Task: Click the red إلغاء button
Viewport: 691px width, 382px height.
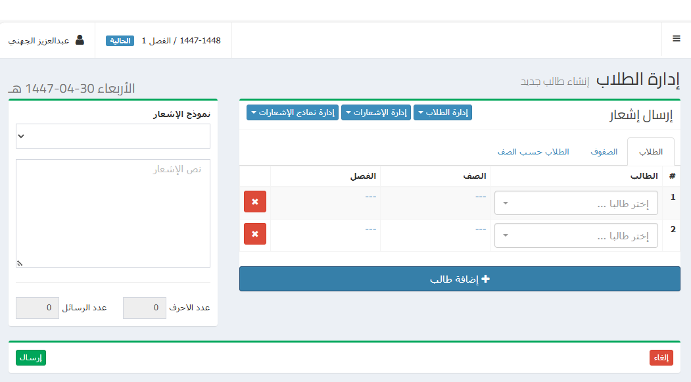Action: [661, 358]
